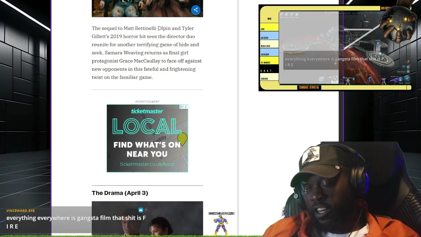Open C.H.A.T. in the LCARS sidebar
Image resolution: width=421 pixels, height=237 pixels.
[269, 69]
